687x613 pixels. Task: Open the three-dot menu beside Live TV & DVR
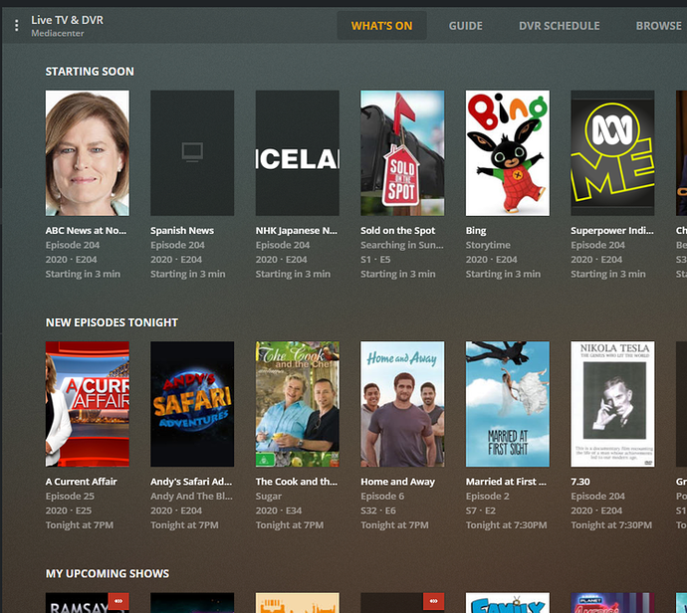click(17, 26)
